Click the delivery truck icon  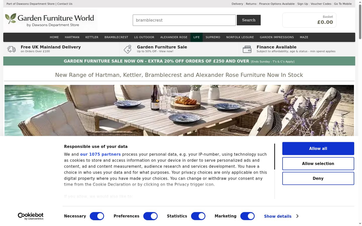[x=12, y=49]
